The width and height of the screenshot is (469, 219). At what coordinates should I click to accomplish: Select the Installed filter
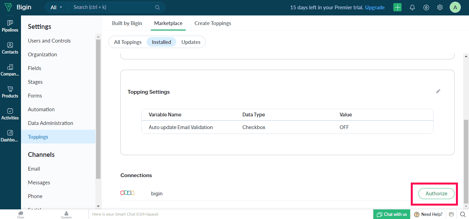click(161, 42)
